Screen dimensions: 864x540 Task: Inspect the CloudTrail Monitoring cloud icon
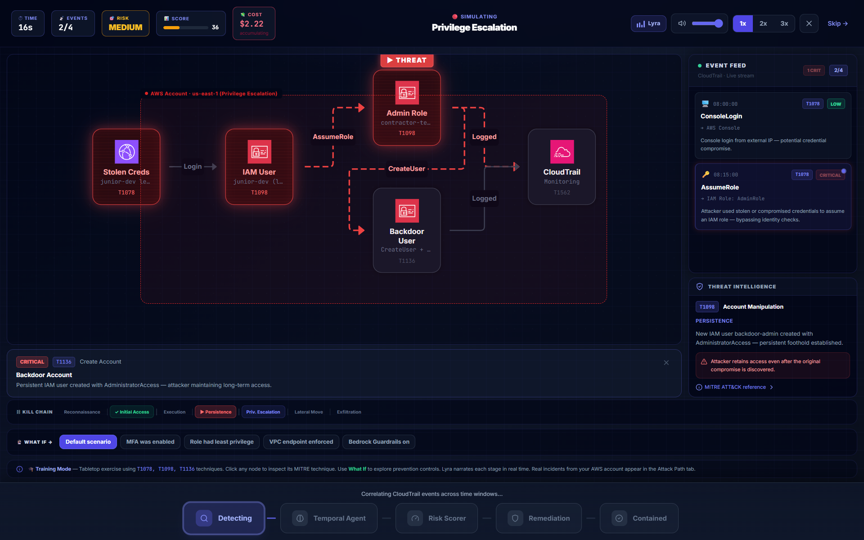(x=562, y=152)
